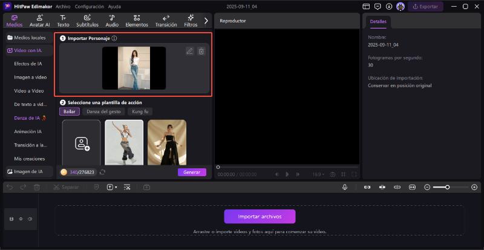
Task: Click the Separar split tool
Action: [66, 187]
